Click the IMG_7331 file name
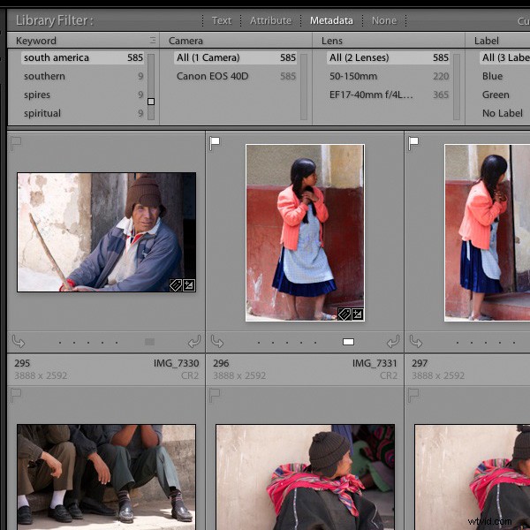This screenshot has height=530, width=530. click(x=375, y=363)
